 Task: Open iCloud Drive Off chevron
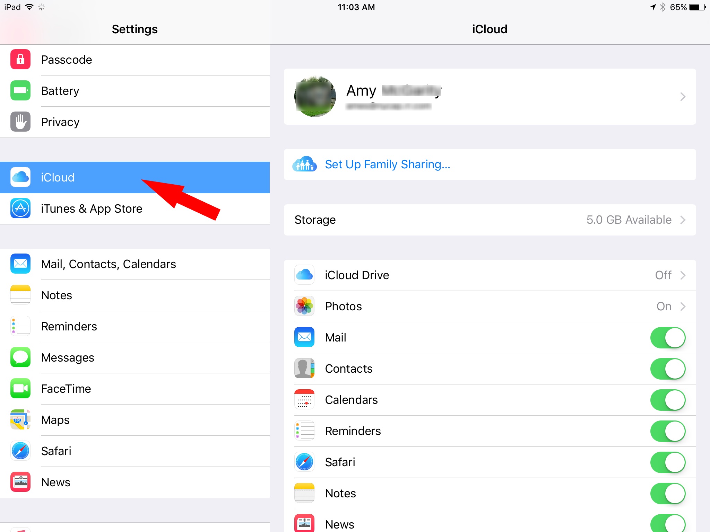coord(683,275)
